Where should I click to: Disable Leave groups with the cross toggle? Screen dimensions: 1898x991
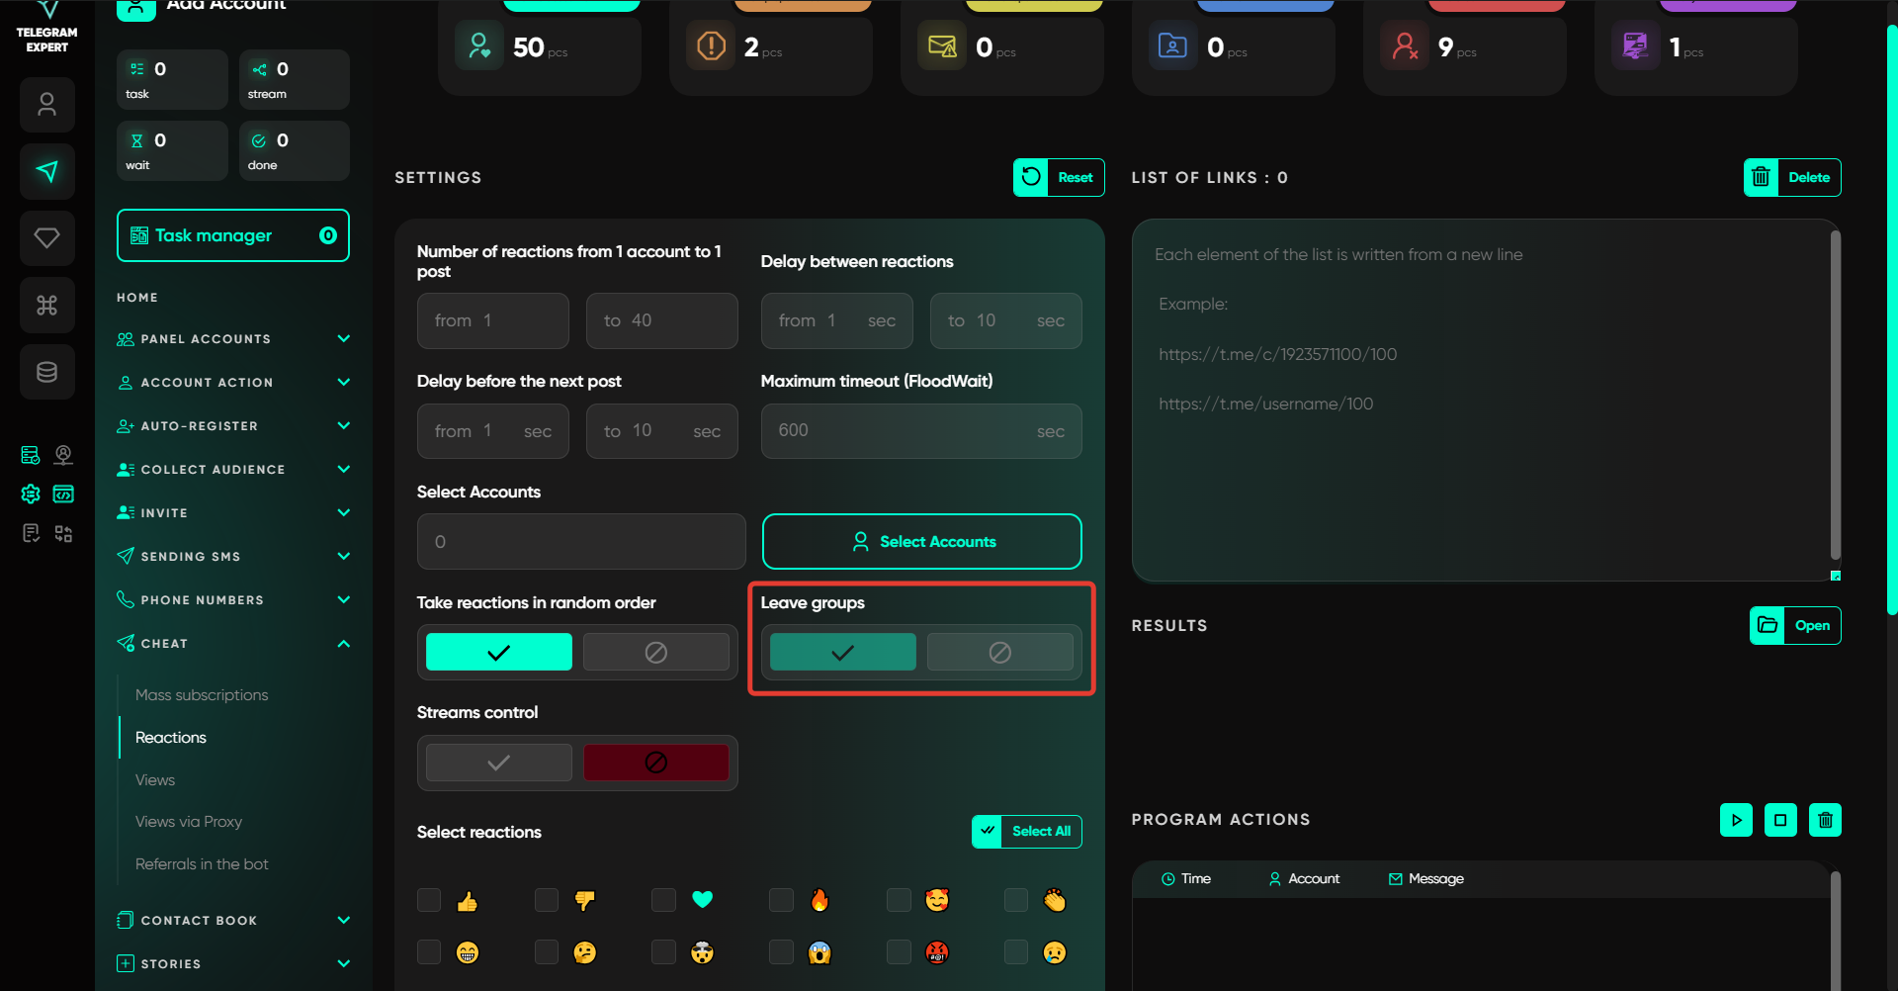999,653
